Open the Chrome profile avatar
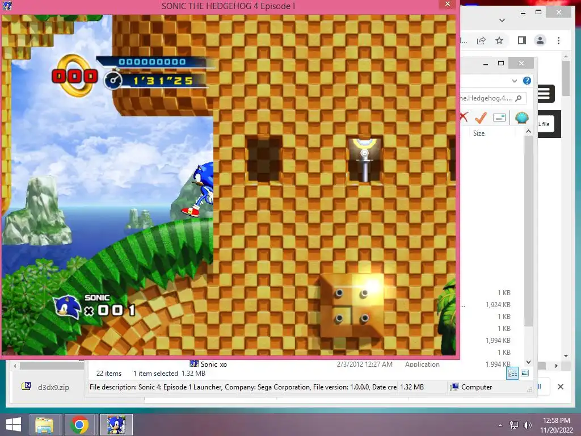Viewport: 581px width, 436px height. coord(540,40)
